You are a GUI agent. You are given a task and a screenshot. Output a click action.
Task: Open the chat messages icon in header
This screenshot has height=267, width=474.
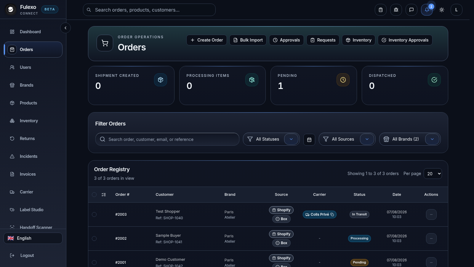[x=411, y=10]
